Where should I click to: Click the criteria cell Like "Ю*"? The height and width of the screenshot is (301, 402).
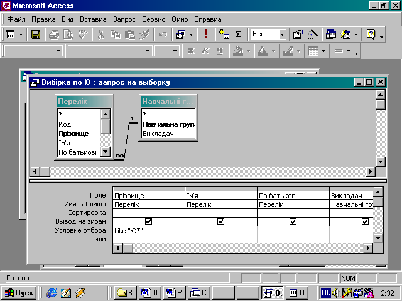coord(149,231)
